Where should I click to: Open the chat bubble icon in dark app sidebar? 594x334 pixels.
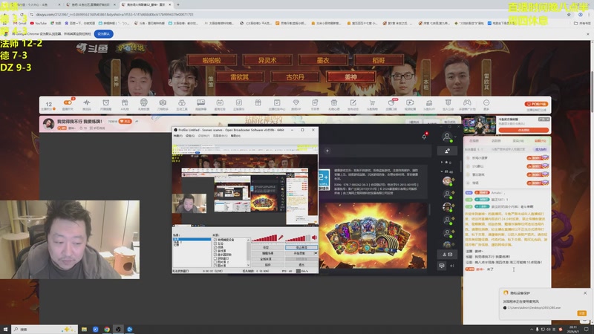point(442,266)
